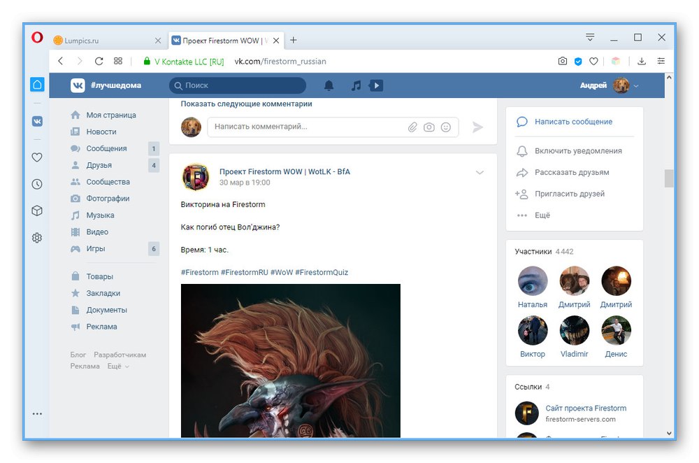
Task: Open member Vladimir's avatar
Action: click(x=574, y=331)
